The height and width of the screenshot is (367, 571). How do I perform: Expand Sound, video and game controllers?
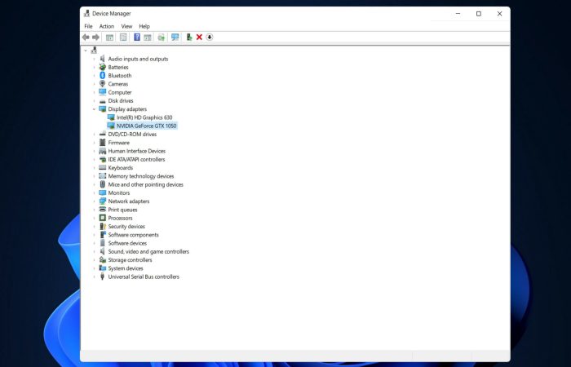pos(94,251)
